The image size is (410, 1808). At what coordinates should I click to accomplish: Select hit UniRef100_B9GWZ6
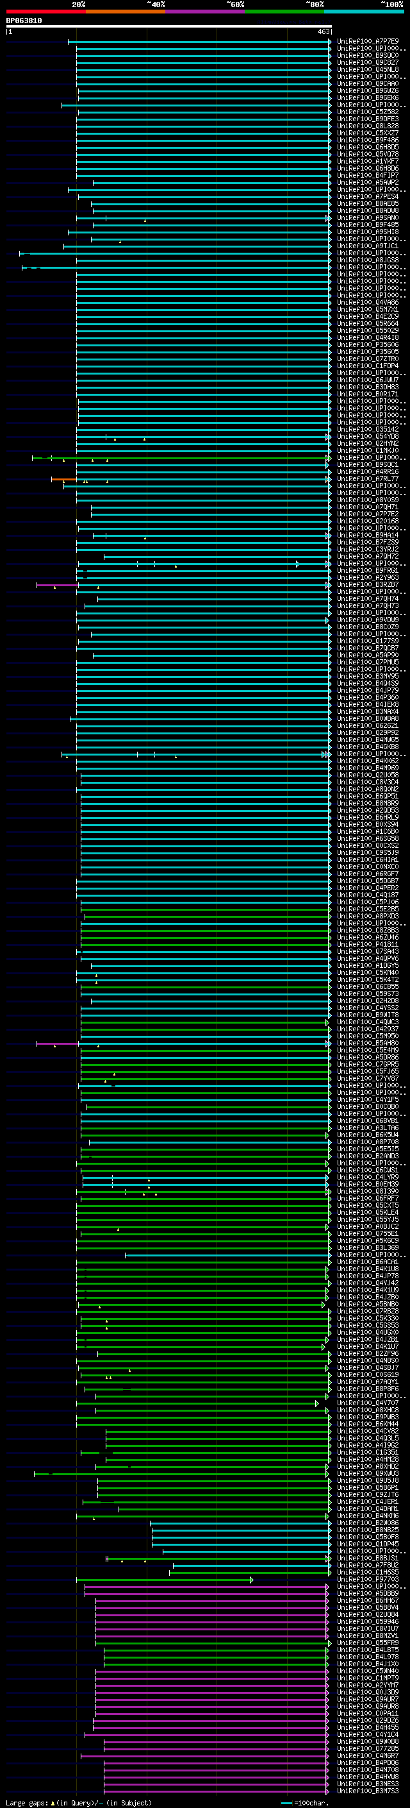368,90
